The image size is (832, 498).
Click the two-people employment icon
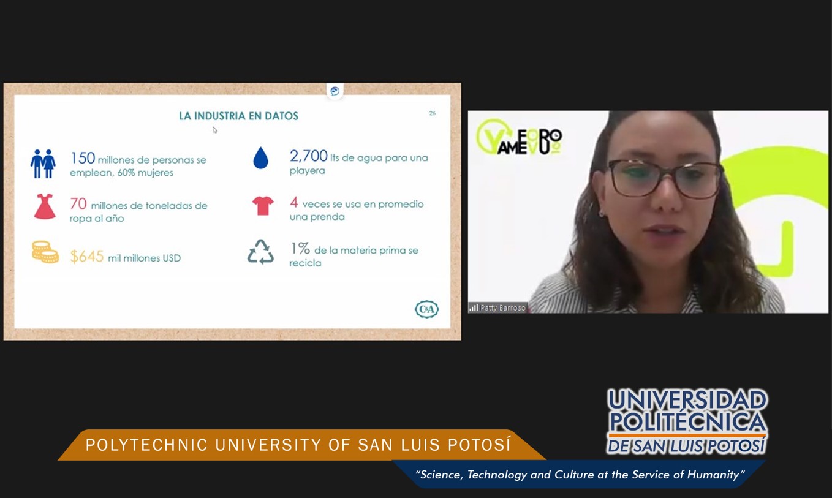pyautogui.click(x=43, y=164)
